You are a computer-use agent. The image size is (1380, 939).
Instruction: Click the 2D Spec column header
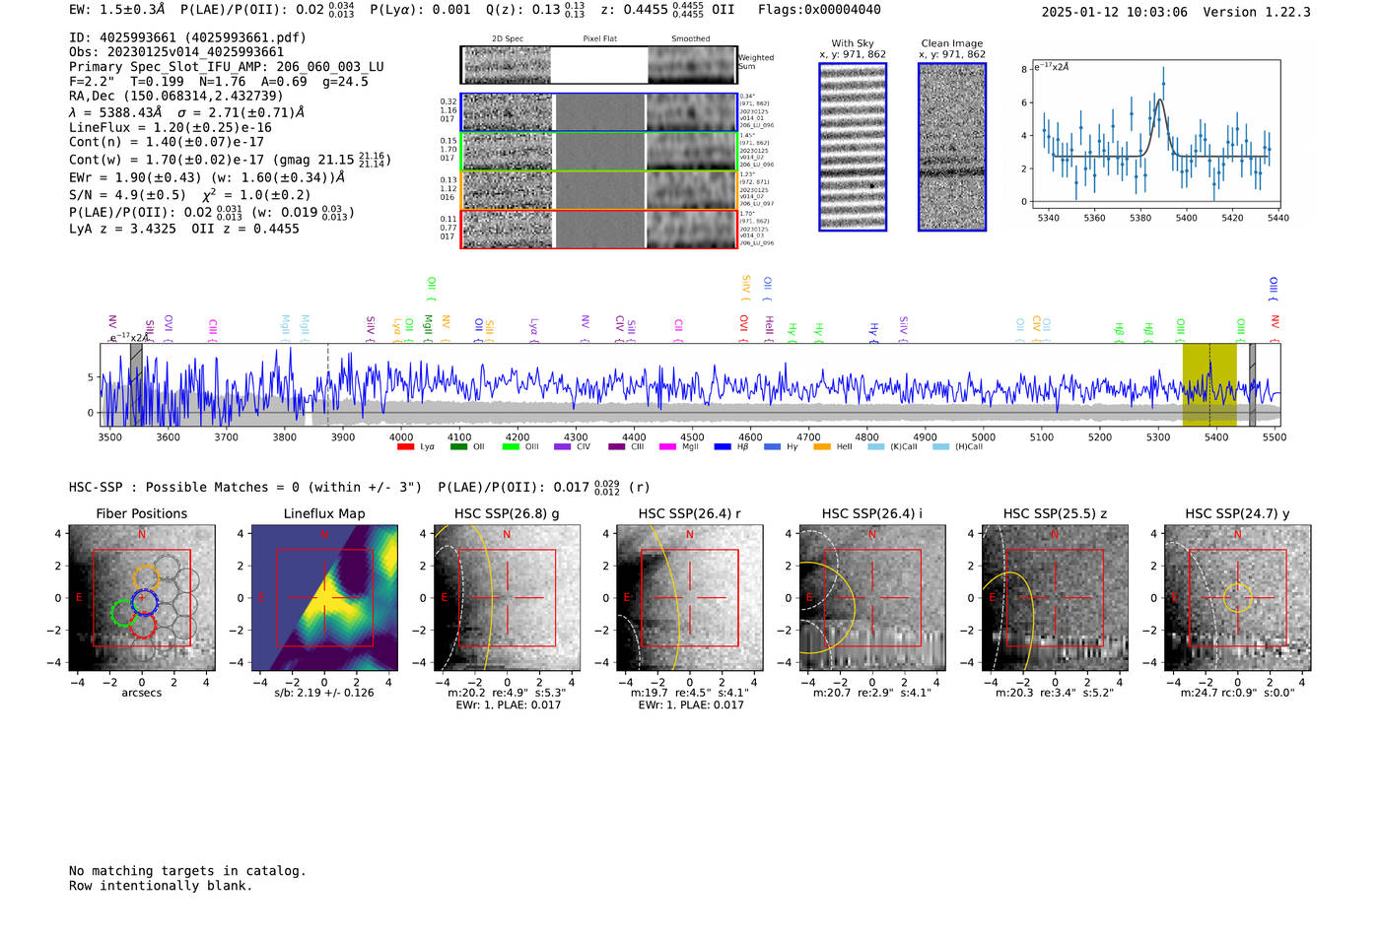508,39
